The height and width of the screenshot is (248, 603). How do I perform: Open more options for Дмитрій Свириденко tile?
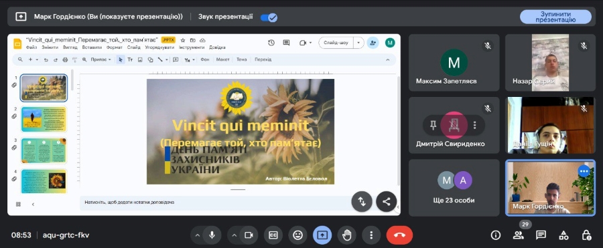click(474, 125)
